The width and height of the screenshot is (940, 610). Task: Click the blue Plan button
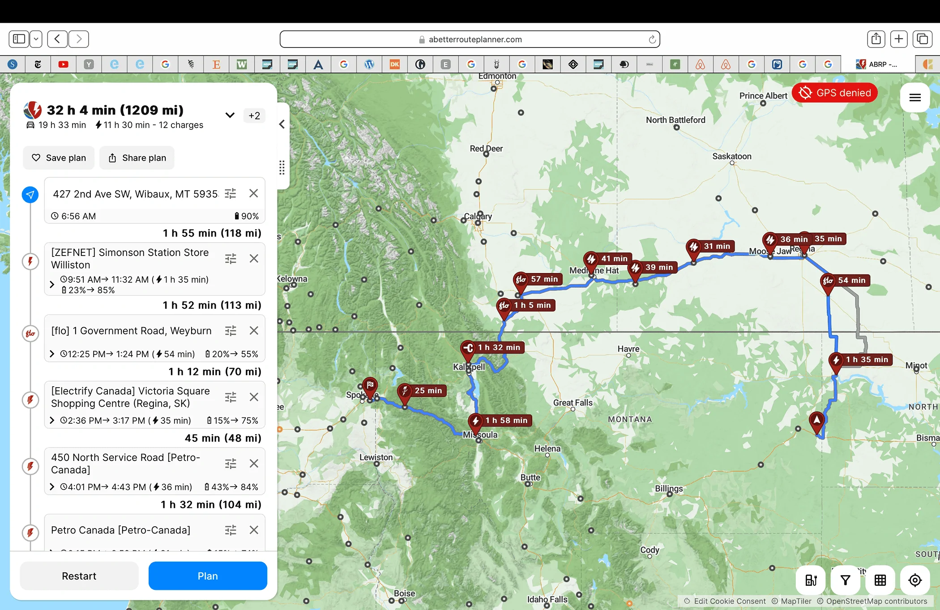(208, 576)
